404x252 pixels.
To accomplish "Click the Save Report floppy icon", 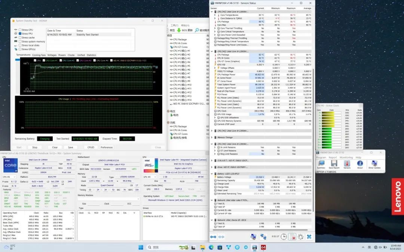I will (333, 164).
